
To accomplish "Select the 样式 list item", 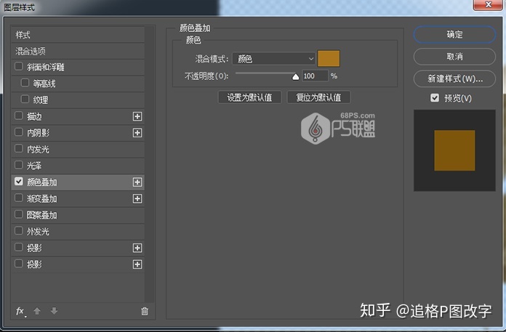I will click(78, 35).
